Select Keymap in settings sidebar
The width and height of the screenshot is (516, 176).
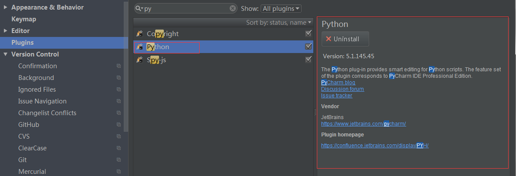pos(24,19)
